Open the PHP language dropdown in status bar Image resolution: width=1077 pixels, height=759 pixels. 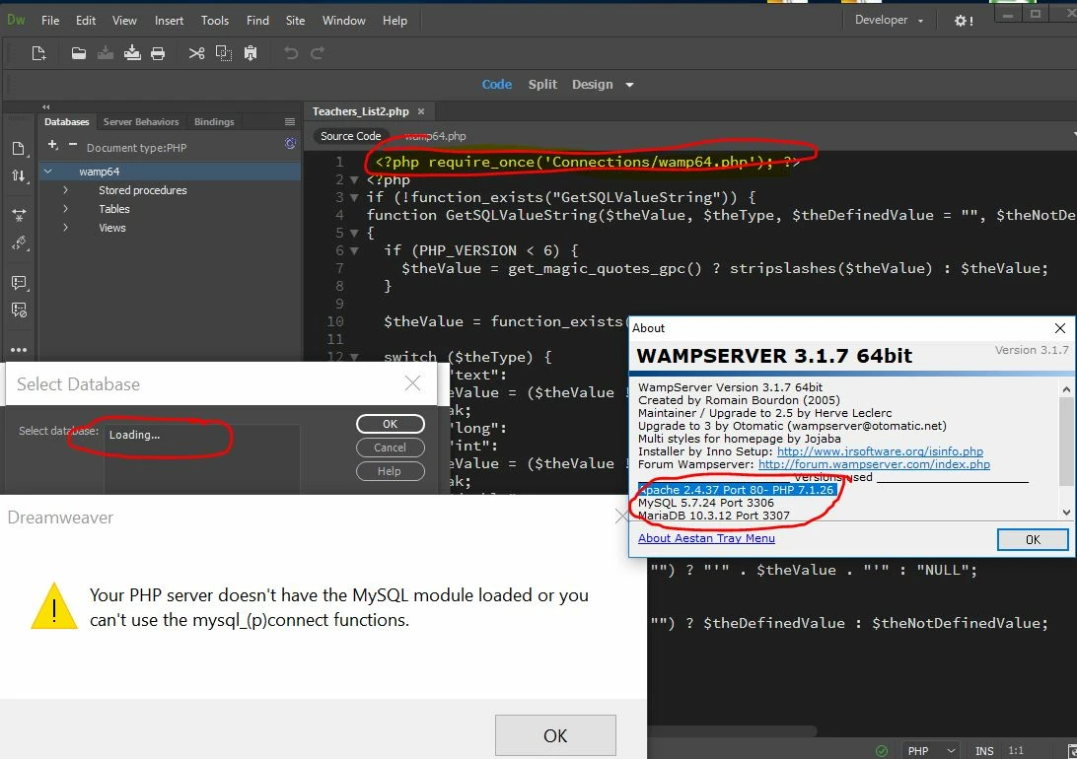(x=931, y=751)
